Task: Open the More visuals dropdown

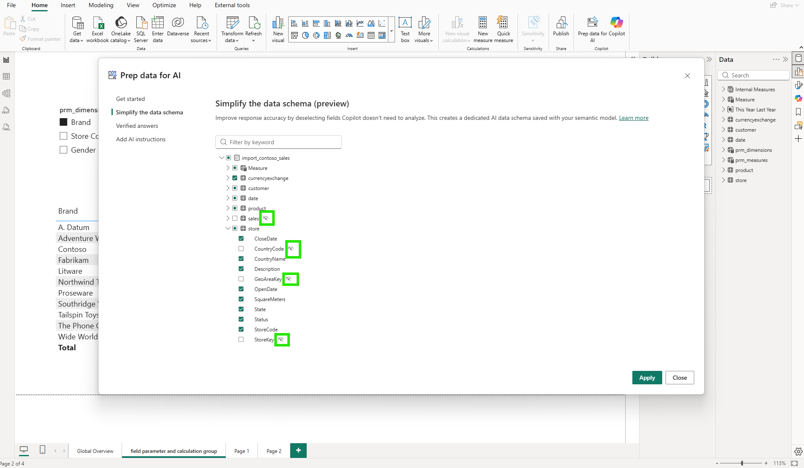Action: [424, 29]
